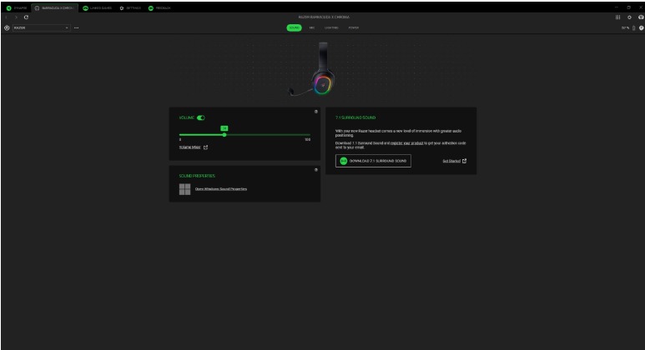Image resolution: width=645 pixels, height=350 pixels.
Task: Click the info icon in Sound Properties panel
Action: click(316, 170)
